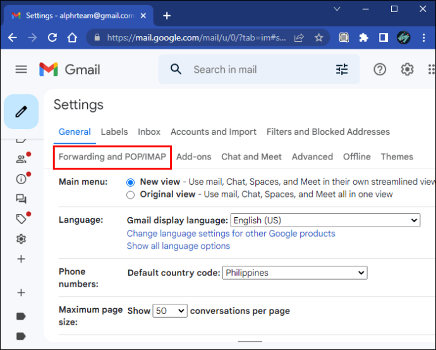The width and height of the screenshot is (436, 350).
Task: Click the Settings gear in Gmail header
Action: [407, 70]
